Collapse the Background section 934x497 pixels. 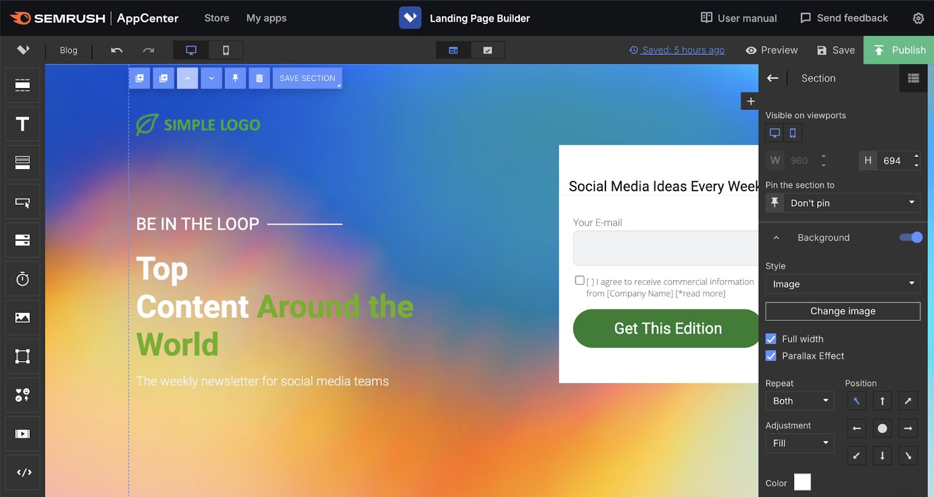pyautogui.click(x=776, y=237)
